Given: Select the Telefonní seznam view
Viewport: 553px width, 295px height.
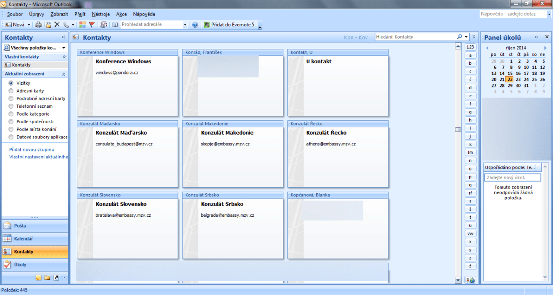Looking at the screenshot, I should [11, 106].
